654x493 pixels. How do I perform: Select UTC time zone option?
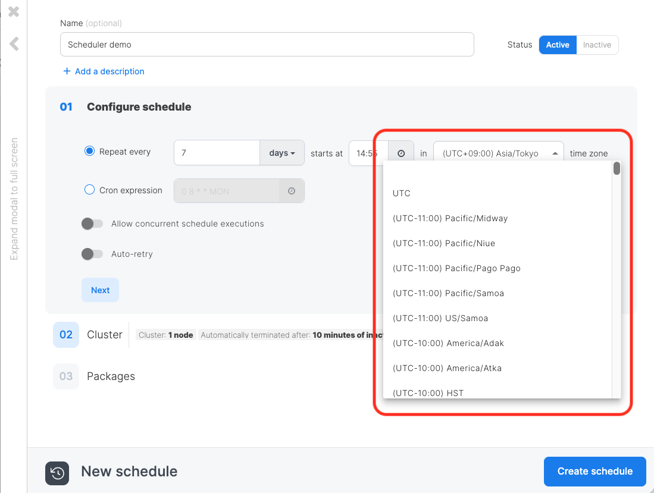497,193
